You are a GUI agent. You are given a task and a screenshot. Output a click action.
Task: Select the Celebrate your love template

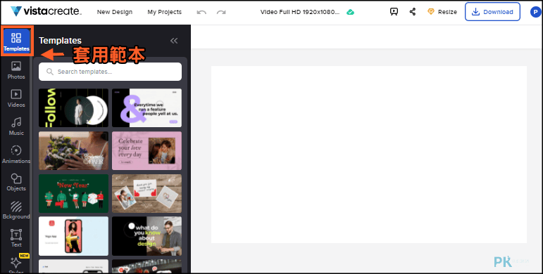[x=146, y=150]
